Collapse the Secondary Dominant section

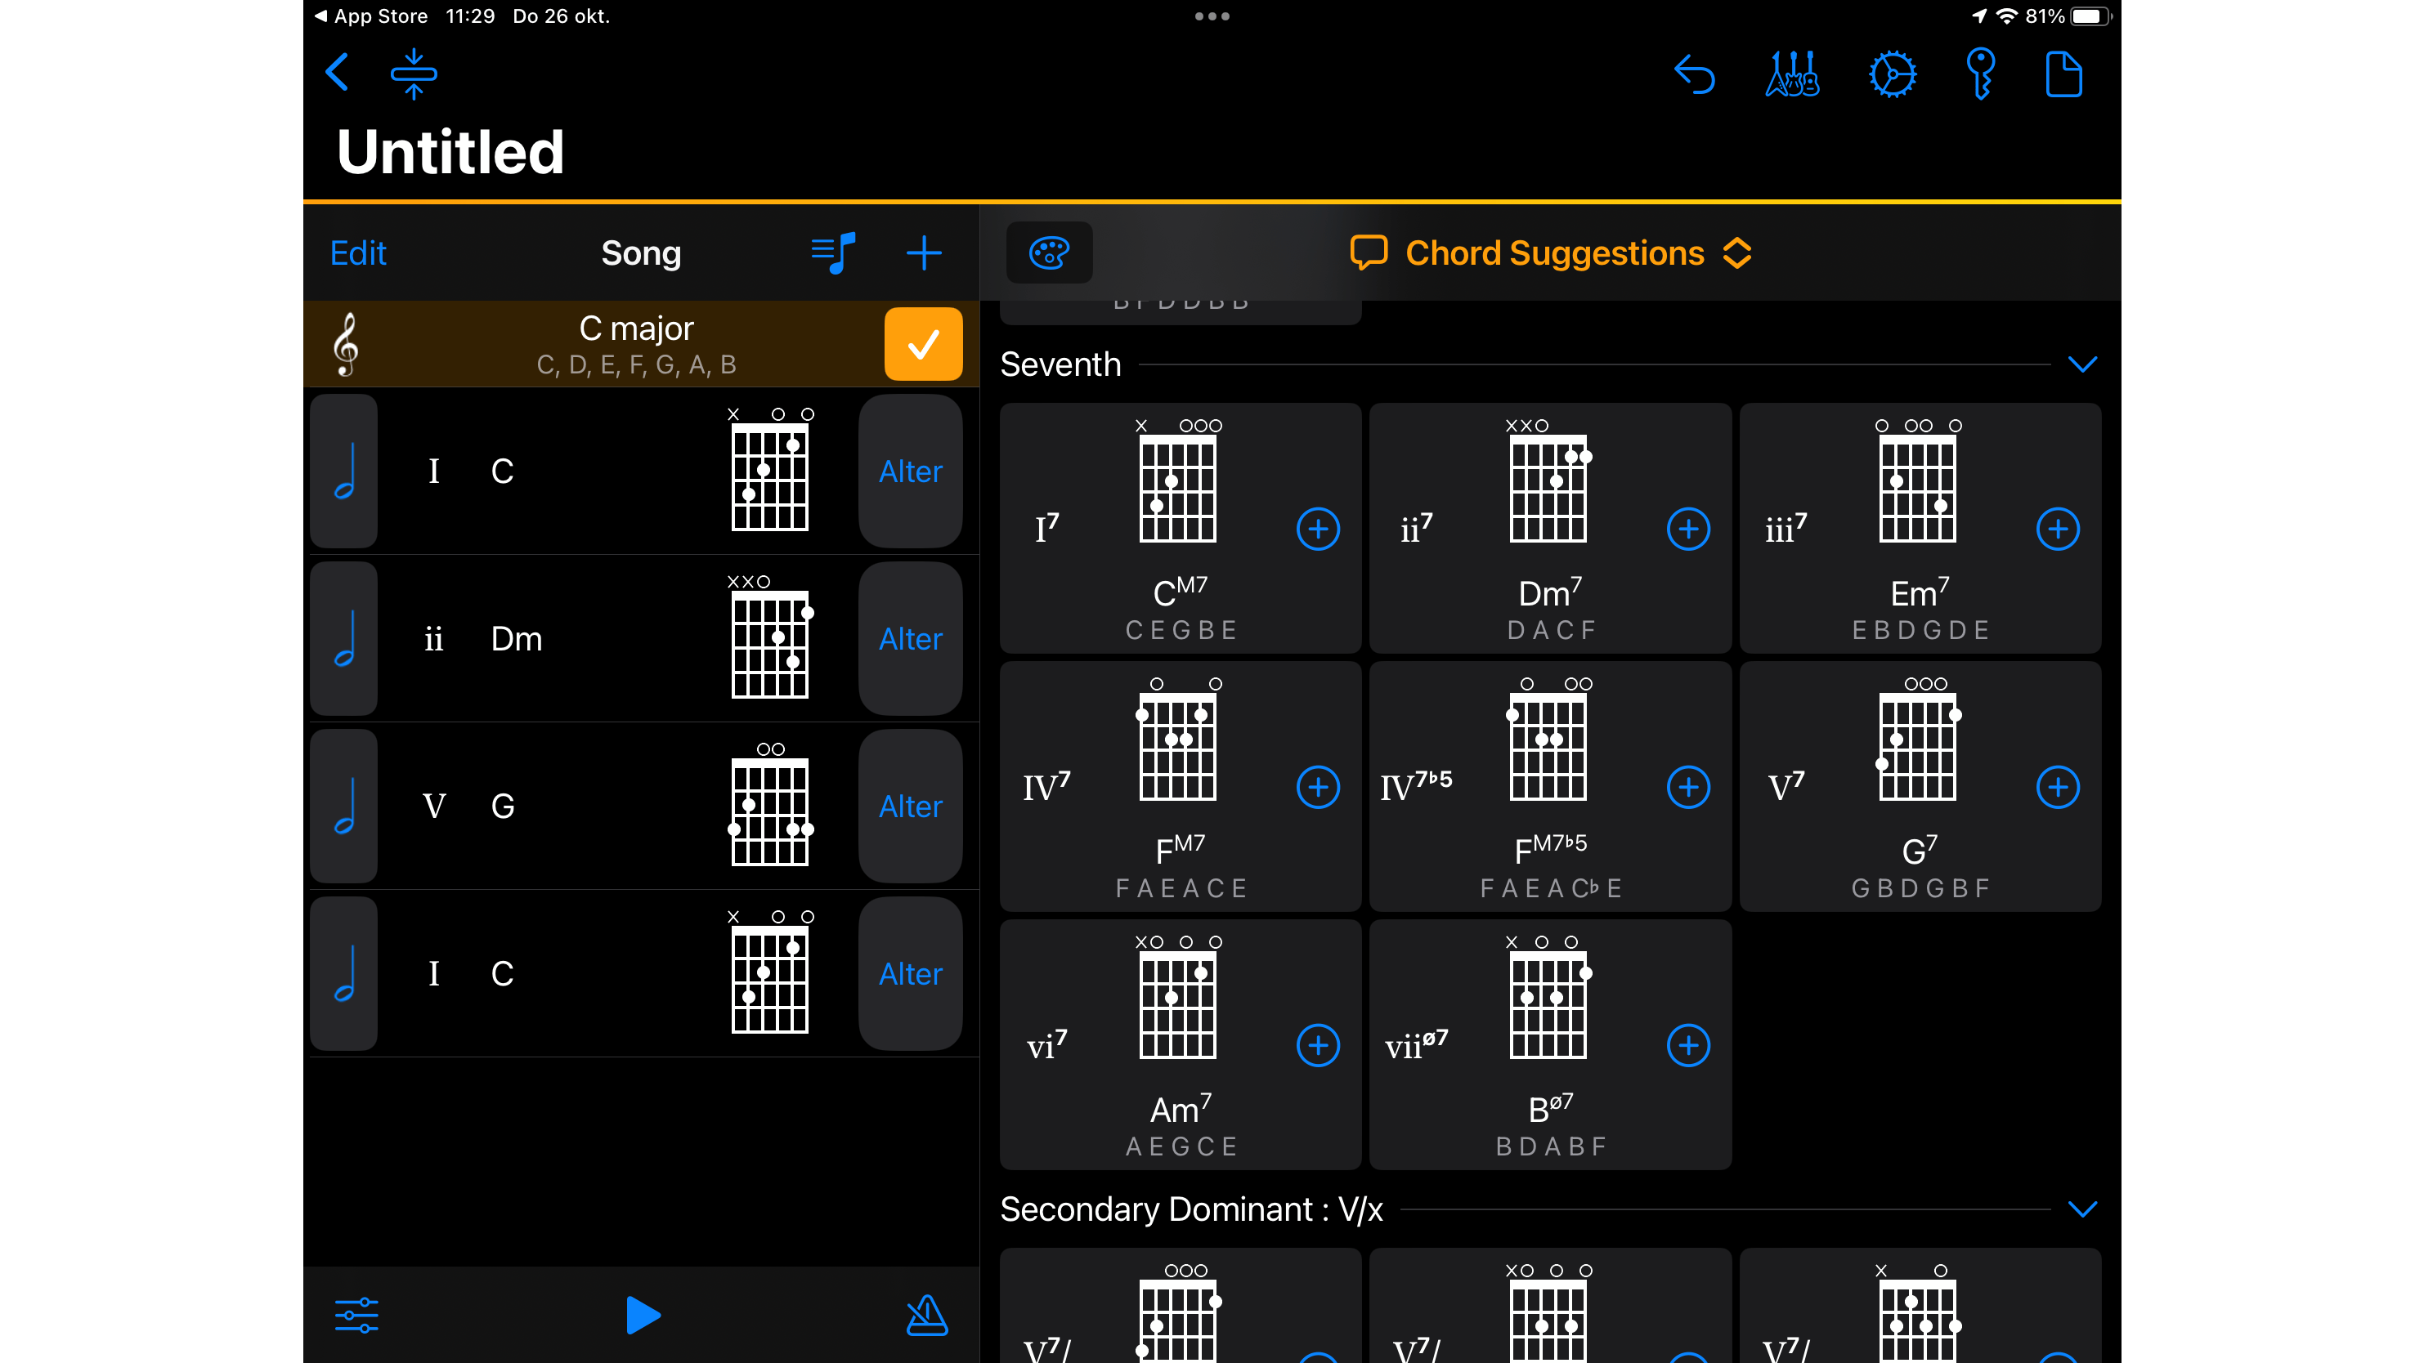(x=2082, y=1209)
